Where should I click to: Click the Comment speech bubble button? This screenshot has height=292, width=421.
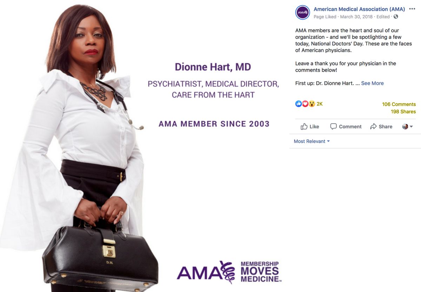coord(346,126)
